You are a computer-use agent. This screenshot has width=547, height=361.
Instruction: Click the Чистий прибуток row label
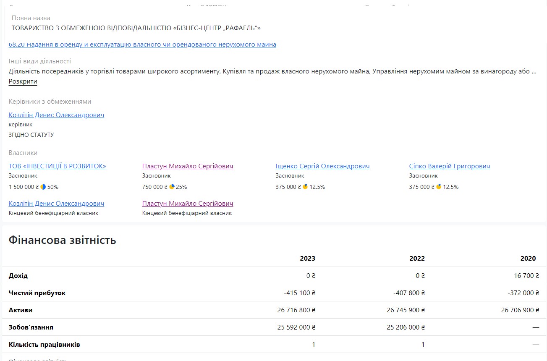[37, 293]
